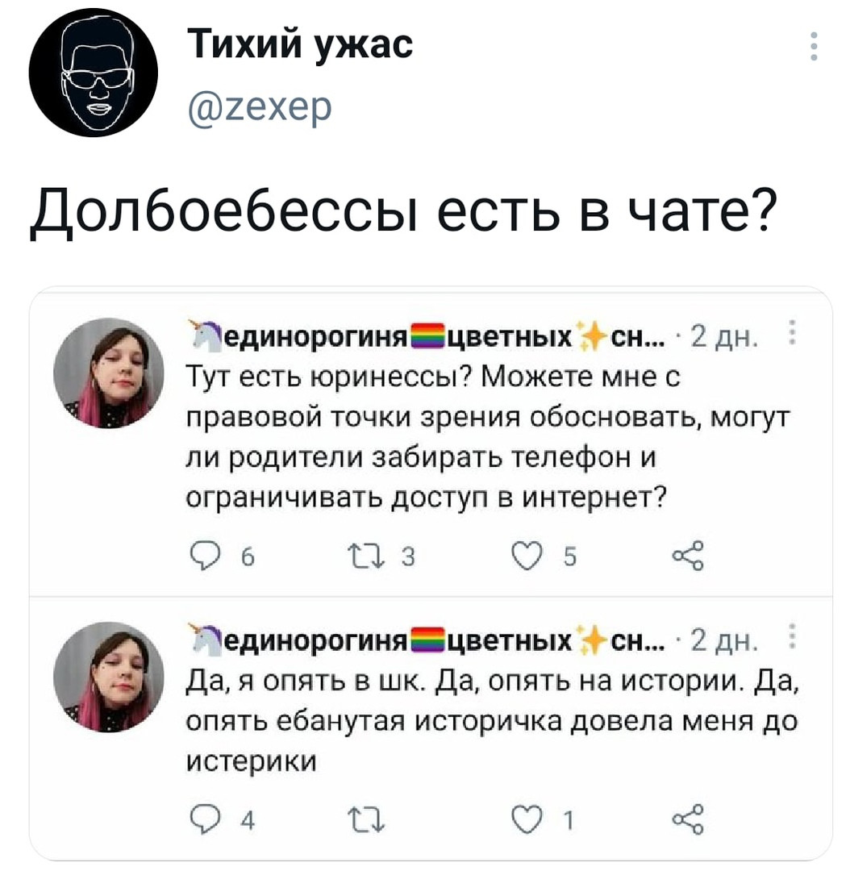Retweet the tweet about историчка
The width and height of the screenshot is (850, 871).
pos(365,820)
